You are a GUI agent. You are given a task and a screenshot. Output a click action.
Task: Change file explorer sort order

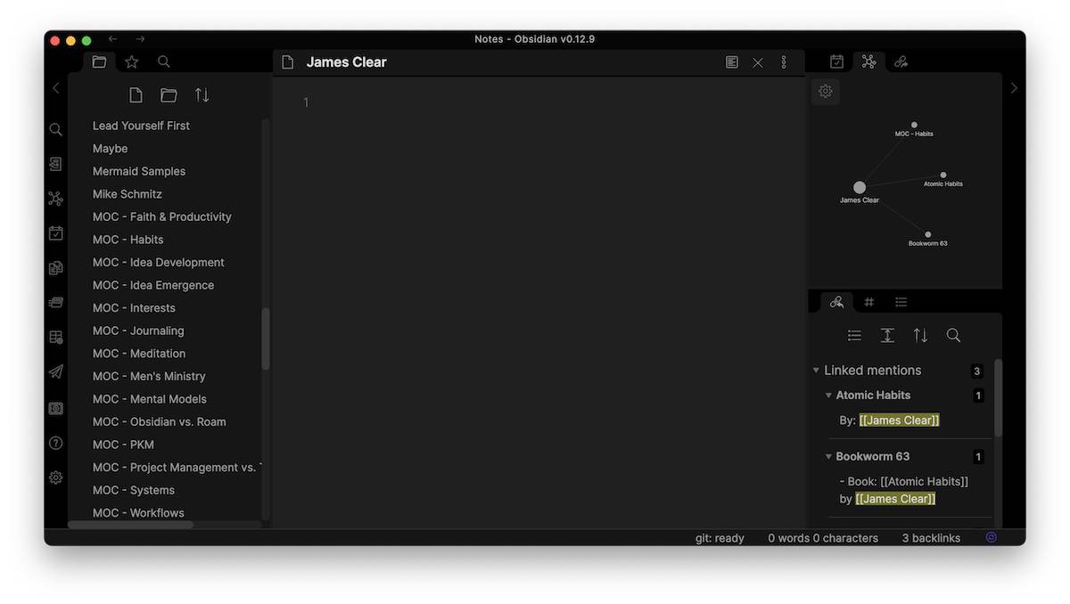202,95
